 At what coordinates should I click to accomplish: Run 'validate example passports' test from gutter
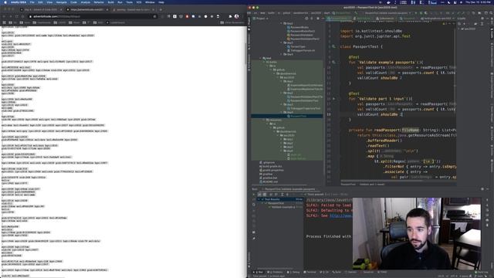333,62
